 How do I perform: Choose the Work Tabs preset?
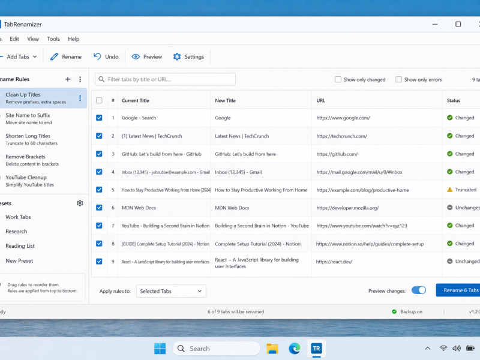pos(19,217)
